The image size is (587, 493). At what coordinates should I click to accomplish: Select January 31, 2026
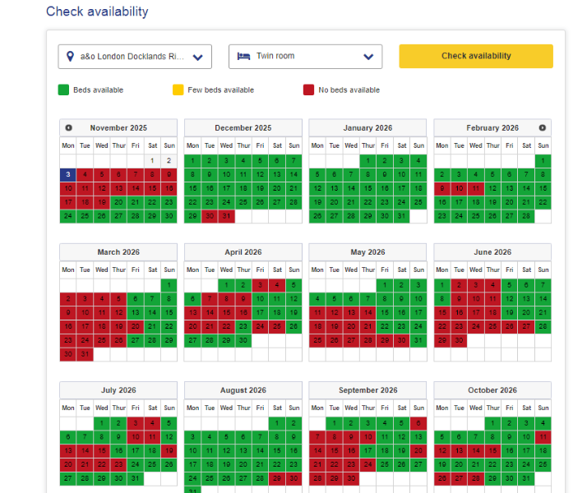[x=402, y=216]
